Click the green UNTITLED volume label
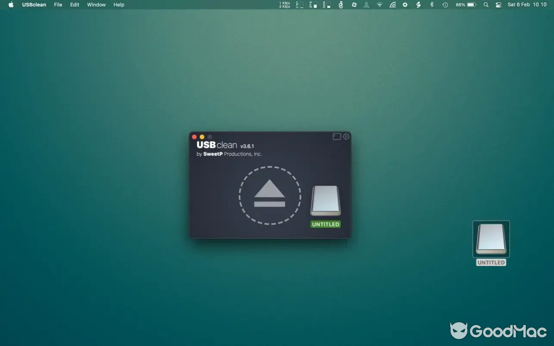 tap(325, 224)
